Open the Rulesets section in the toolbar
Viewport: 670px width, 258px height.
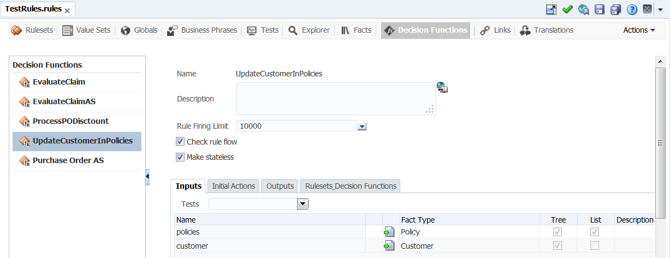pyautogui.click(x=32, y=31)
